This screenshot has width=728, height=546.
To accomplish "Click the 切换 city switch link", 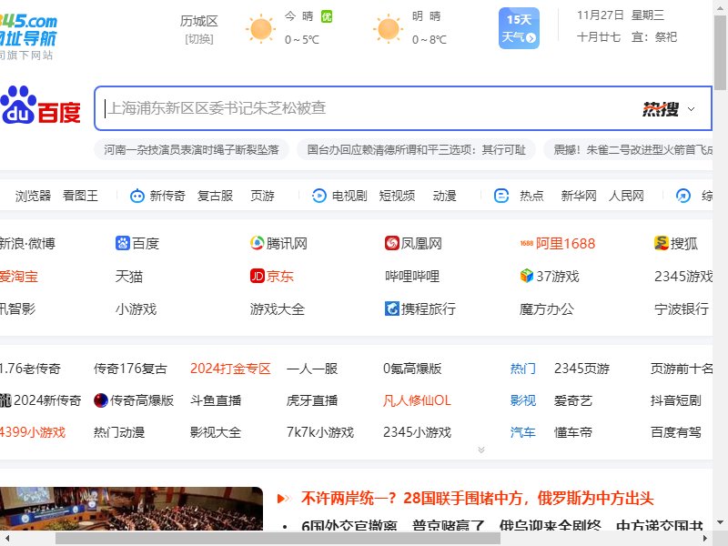I will tap(199, 39).
